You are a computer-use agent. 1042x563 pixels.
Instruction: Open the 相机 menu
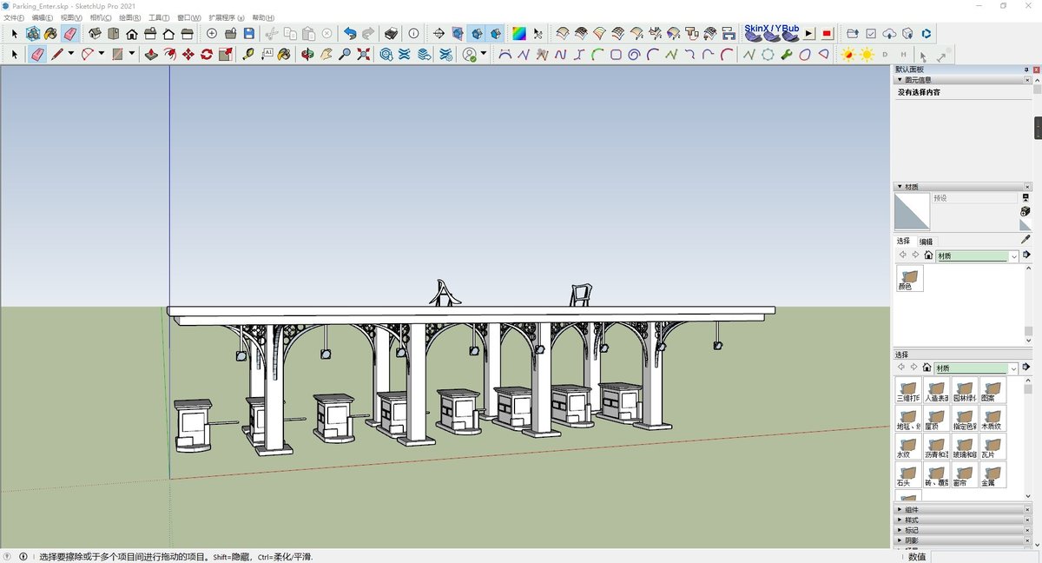click(100, 17)
